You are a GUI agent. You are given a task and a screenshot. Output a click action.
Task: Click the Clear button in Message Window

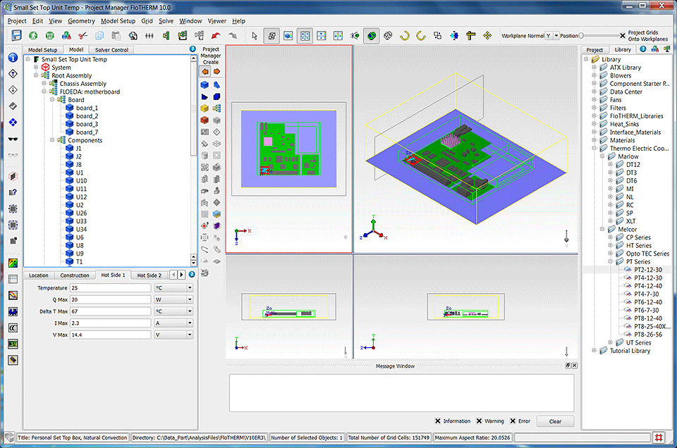click(555, 421)
